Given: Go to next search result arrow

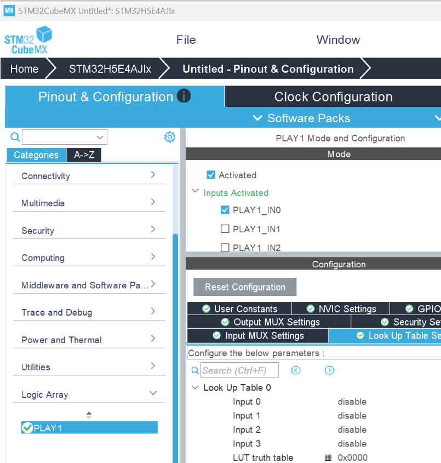Looking at the screenshot, I should pyautogui.click(x=329, y=370).
